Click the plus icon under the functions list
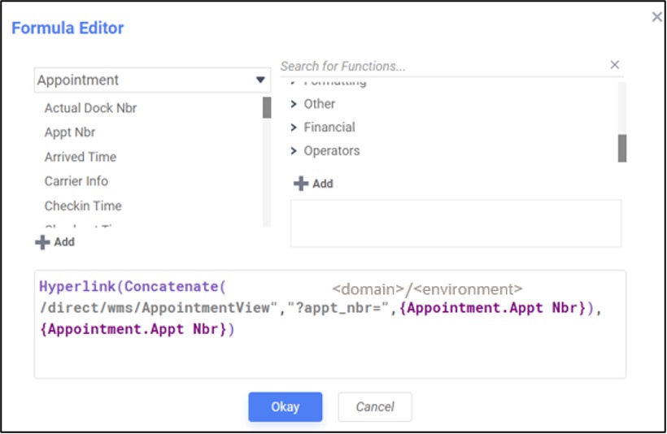Image resolution: width=667 pixels, height=434 pixels. [x=301, y=184]
